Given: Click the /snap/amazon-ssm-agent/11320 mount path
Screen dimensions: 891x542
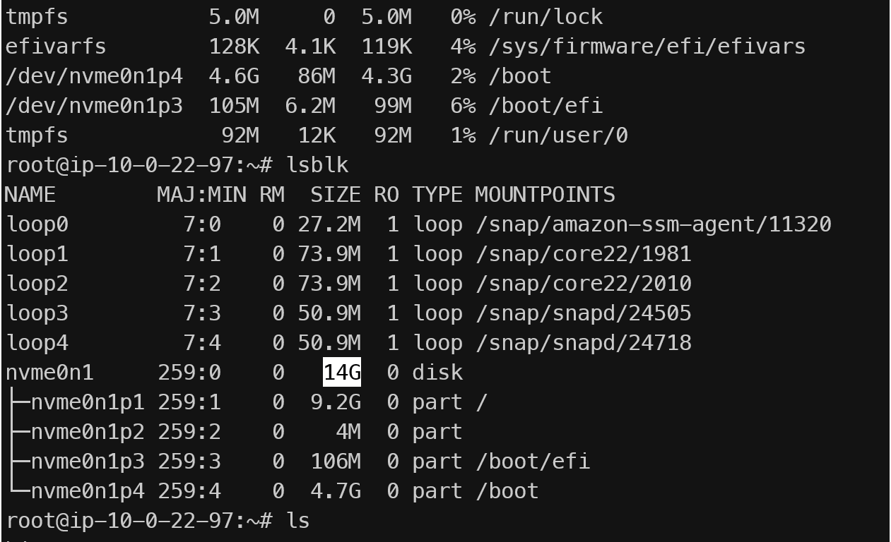Looking at the screenshot, I should (x=654, y=224).
